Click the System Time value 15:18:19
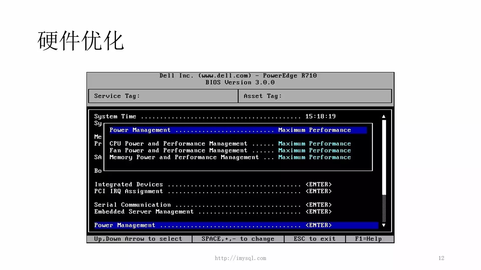Viewport: 481px width, 270px height. coord(320,116)
